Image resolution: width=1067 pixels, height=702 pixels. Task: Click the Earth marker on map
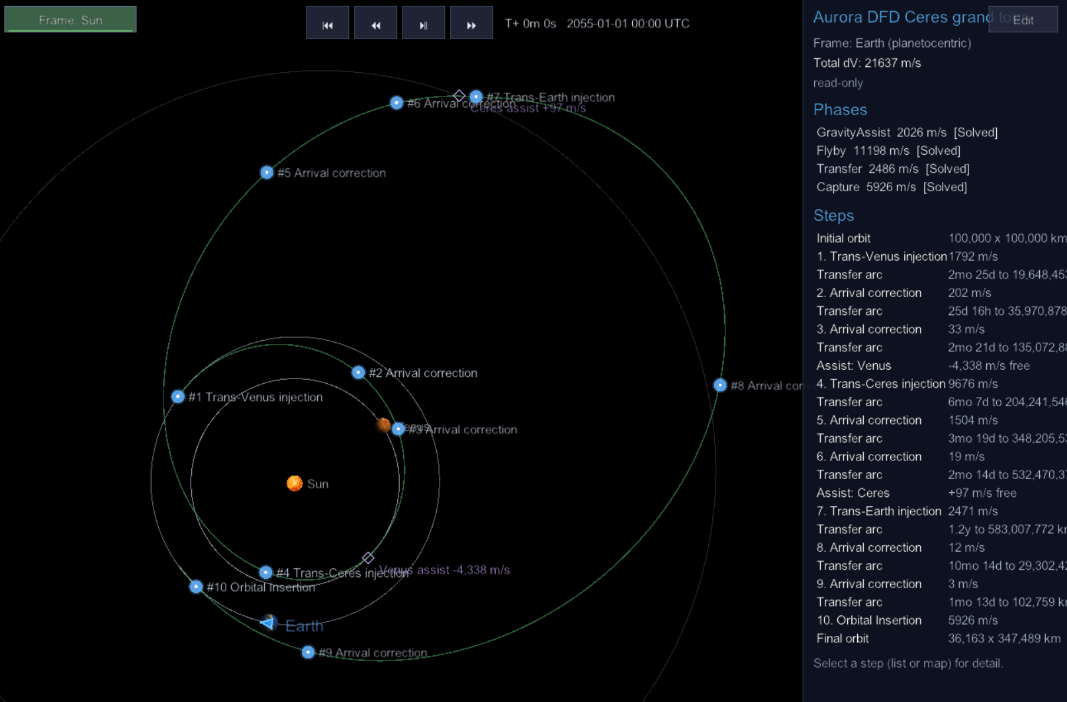point(269,622)
